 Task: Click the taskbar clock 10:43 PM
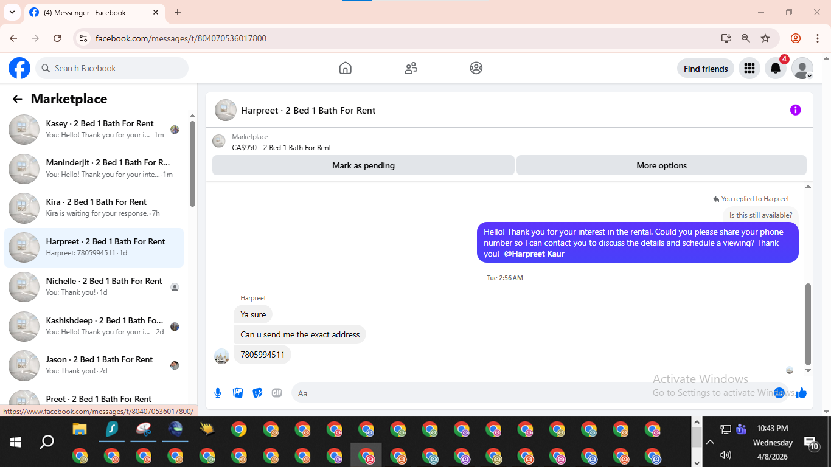point(773,428)
